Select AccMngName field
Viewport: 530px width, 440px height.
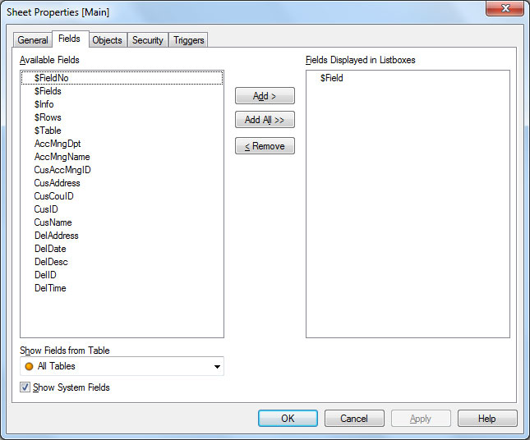click(x=122, y=157)
